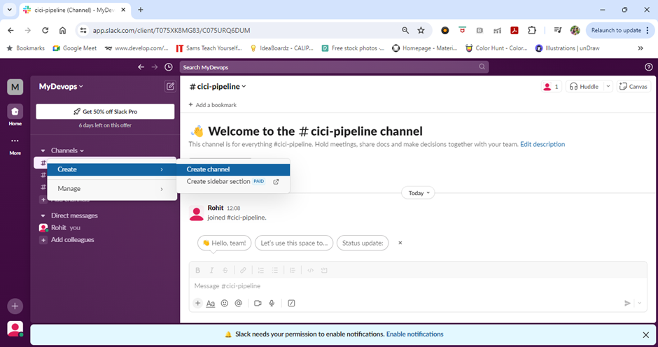Choose Create sidebar section option

233,181
